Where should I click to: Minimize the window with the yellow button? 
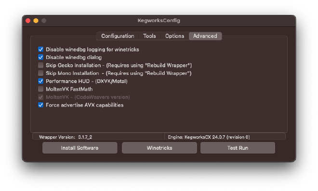(x=36, y=21)
